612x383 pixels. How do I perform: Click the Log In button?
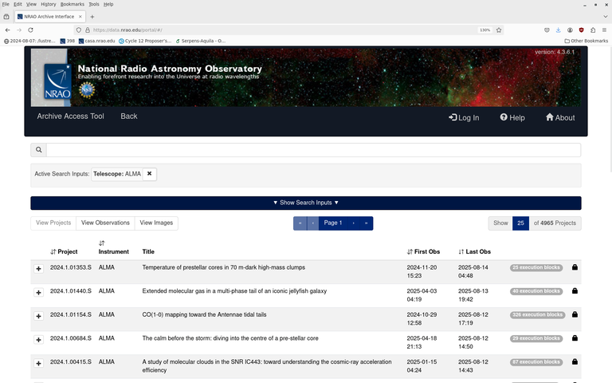[464, 117]
